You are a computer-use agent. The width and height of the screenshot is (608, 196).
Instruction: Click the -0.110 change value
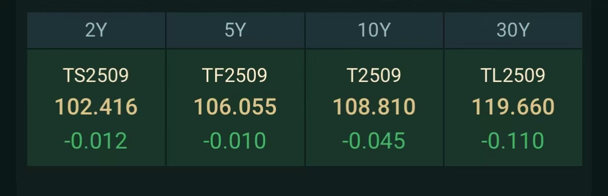point(513,141)
